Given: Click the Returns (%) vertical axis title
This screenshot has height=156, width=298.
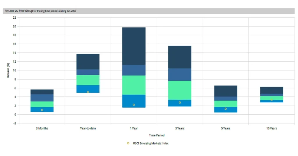Looking at the screenshot, I should pyautogui.click(x=8, y=70).
